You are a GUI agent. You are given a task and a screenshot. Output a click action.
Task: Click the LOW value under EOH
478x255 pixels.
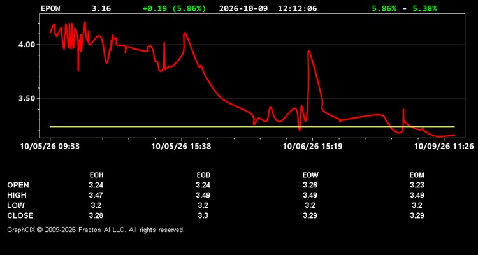tap(96, 205)
